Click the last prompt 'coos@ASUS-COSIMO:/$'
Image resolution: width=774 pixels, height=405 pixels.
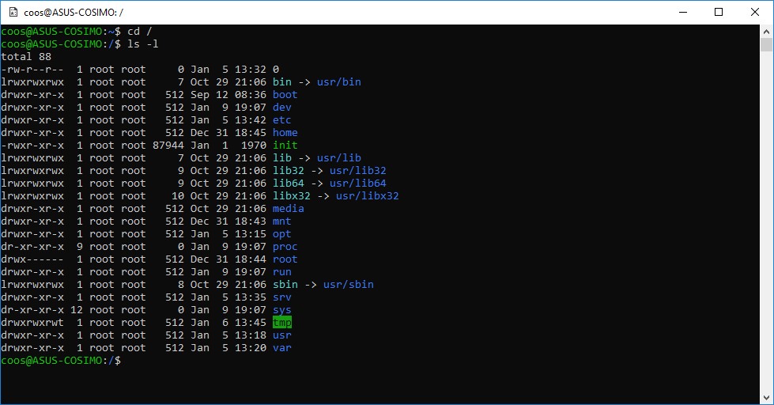tap(61, 361)
